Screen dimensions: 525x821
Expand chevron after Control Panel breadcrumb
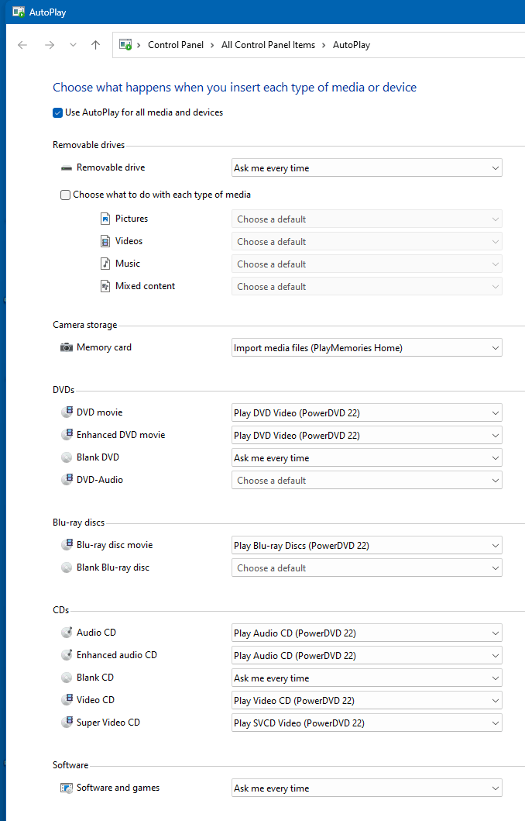point(212,45)
